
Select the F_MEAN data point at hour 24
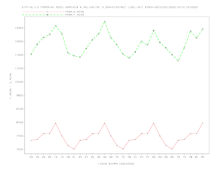pyautogui.click(x=80, y=57)
